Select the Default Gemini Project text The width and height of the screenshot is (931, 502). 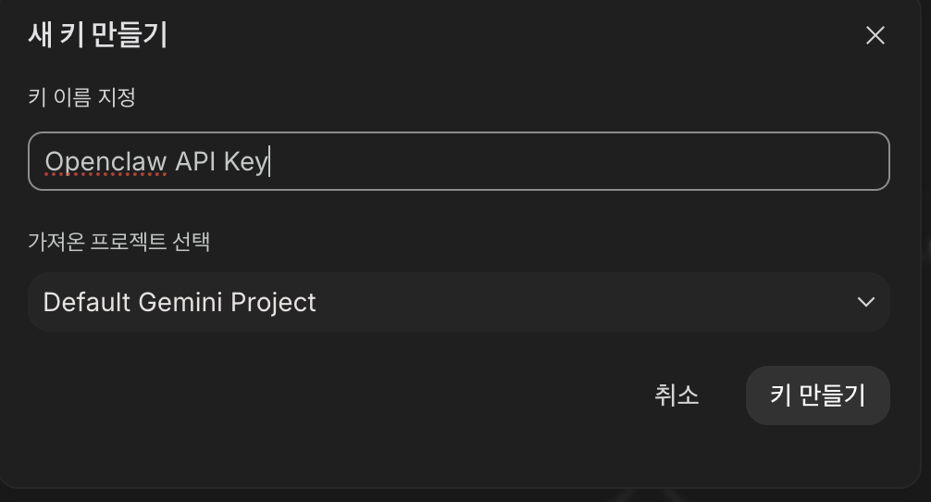pyautogui.click(x=180, y=302)
